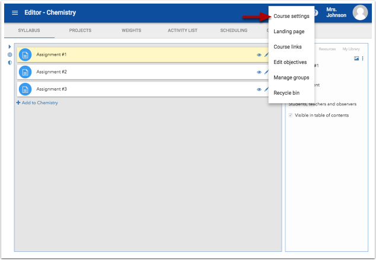The width and height of the screenshot is (376, 260).
Task: Toggle the Assignment #1 eye visibility icon
Action: coord(259,55)
